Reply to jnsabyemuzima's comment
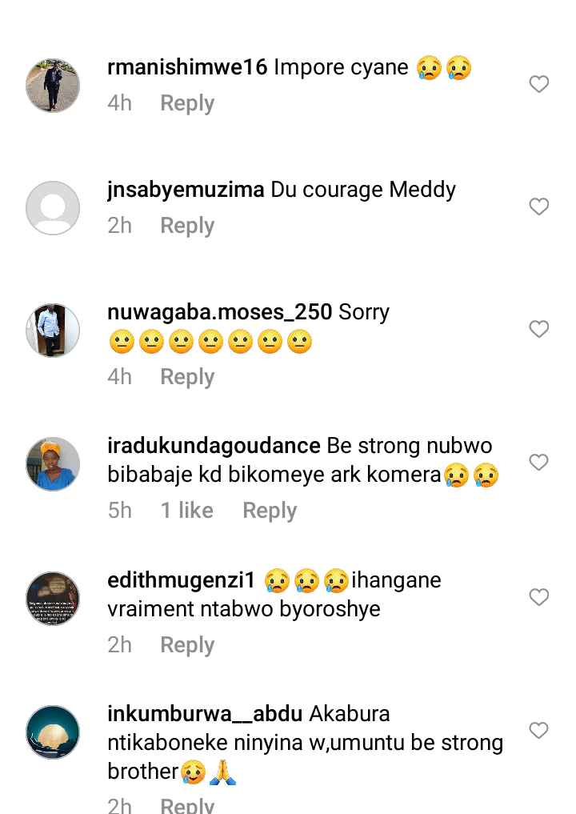Viewport: 576px width, 814px height. tap(187, 226)
